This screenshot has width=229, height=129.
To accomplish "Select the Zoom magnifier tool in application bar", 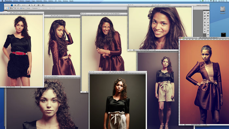I will (32, 5).
